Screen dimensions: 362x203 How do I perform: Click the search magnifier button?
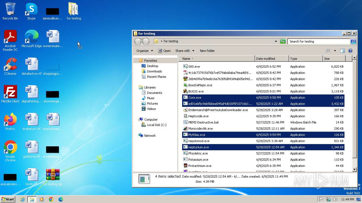click(353, 41)
